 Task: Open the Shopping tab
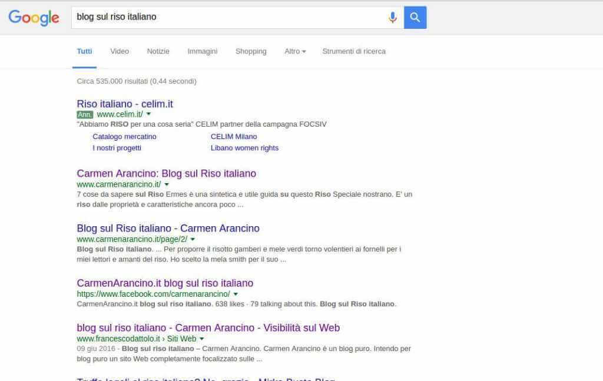(251, 51)
